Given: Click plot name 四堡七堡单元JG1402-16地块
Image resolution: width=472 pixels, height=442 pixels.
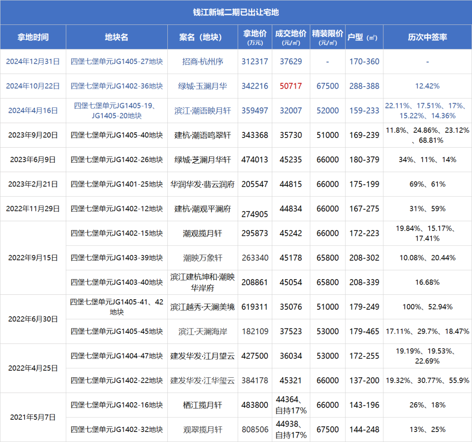Looking at the screenshot, I should (117, 405).
